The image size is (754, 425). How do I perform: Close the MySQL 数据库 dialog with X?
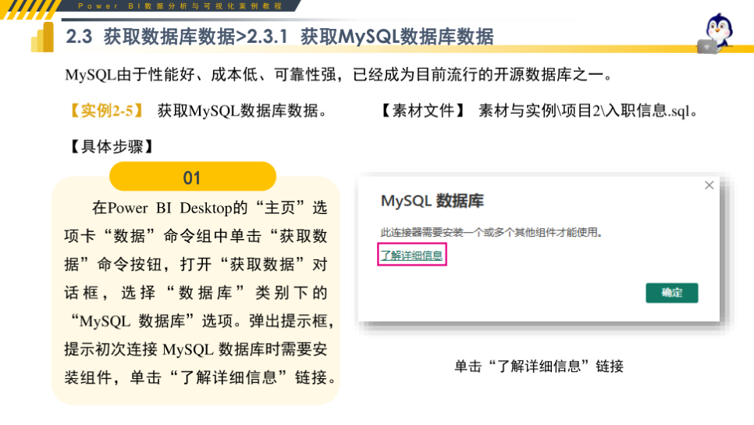click(x=709, y=185)
